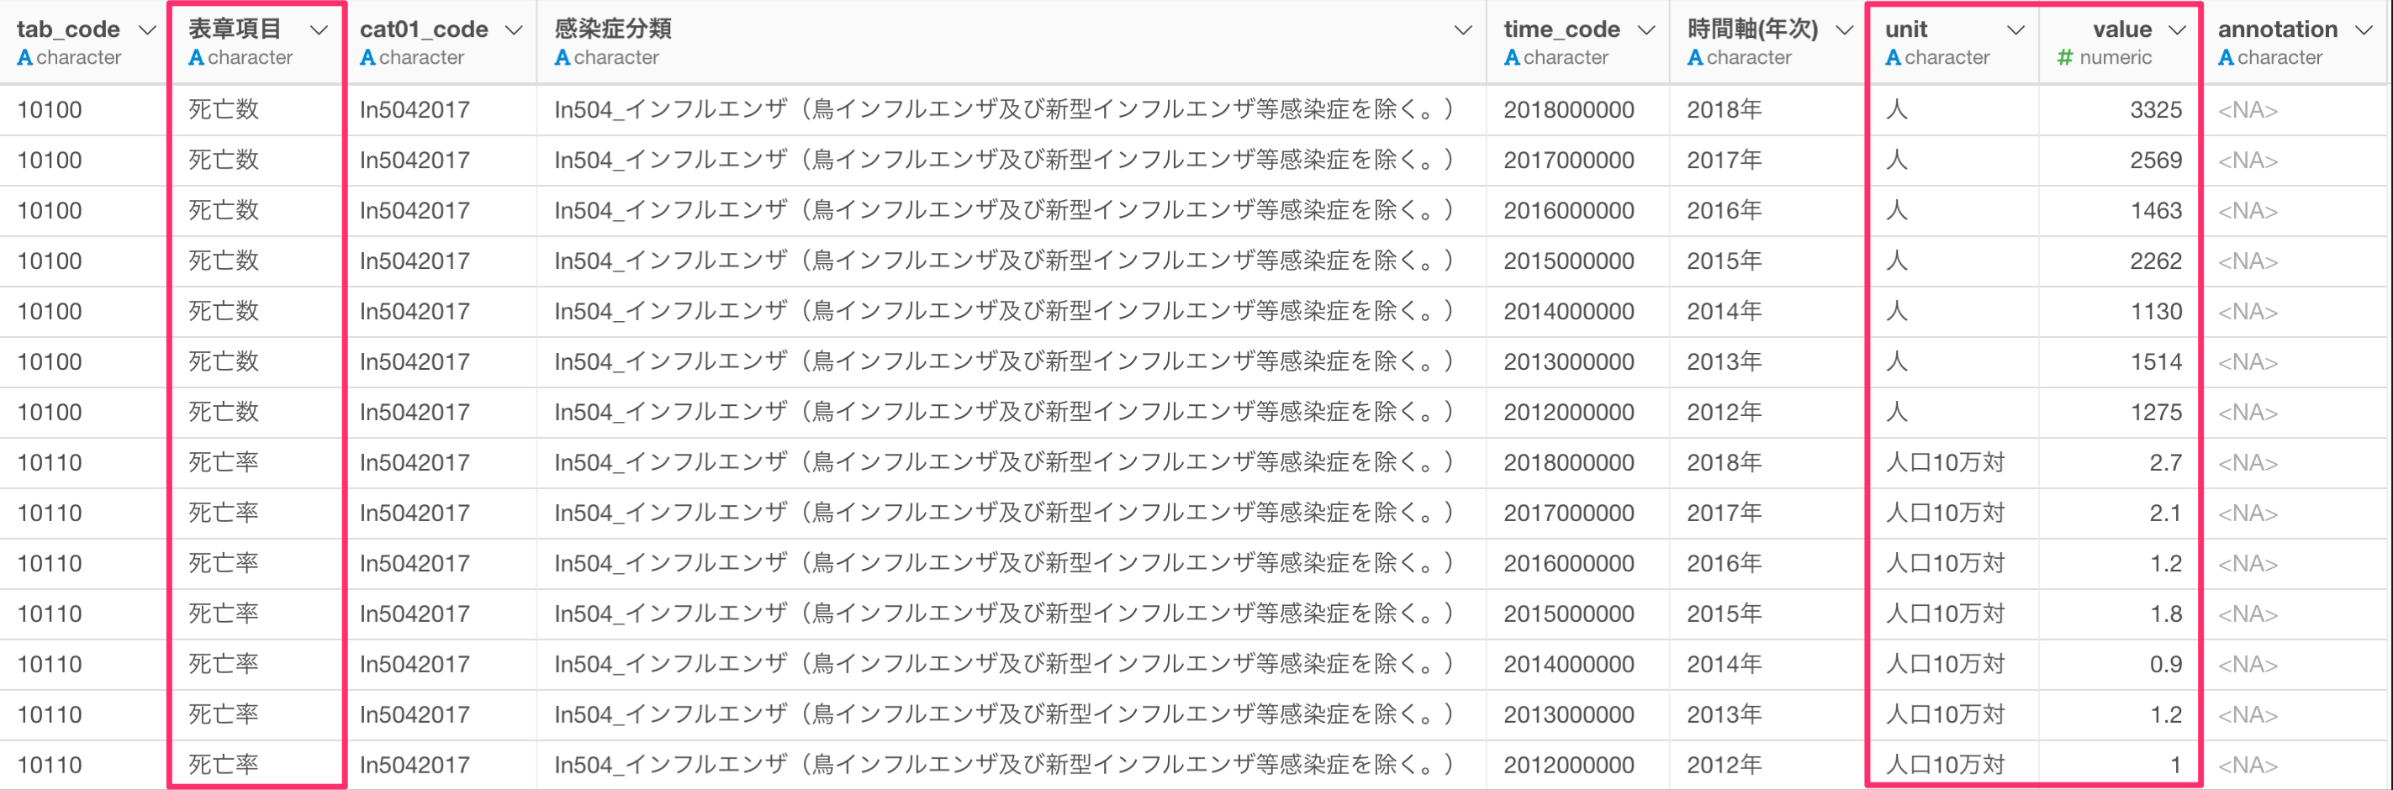The image size is (2393, 790).
Task: Expand the time_code column menu chevron
Action: click(x=1646, y=30)
